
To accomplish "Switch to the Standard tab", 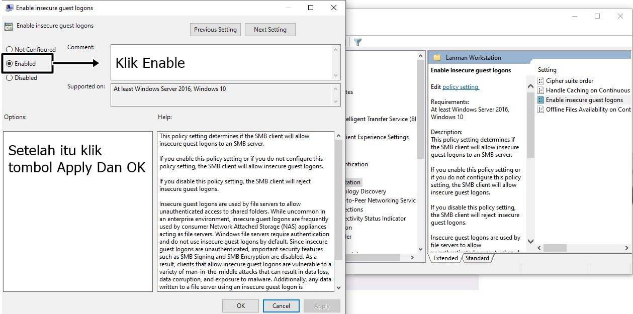I will tap(477, 258).
